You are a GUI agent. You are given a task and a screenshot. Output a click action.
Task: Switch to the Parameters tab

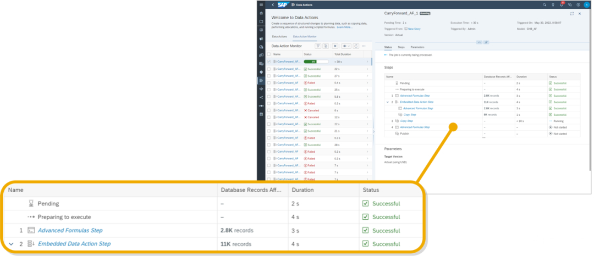tap(417, 47)
